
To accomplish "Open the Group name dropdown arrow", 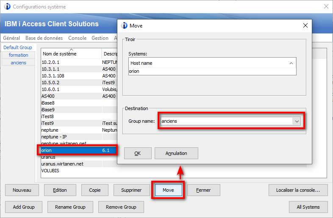I will (x=297, y=121).
